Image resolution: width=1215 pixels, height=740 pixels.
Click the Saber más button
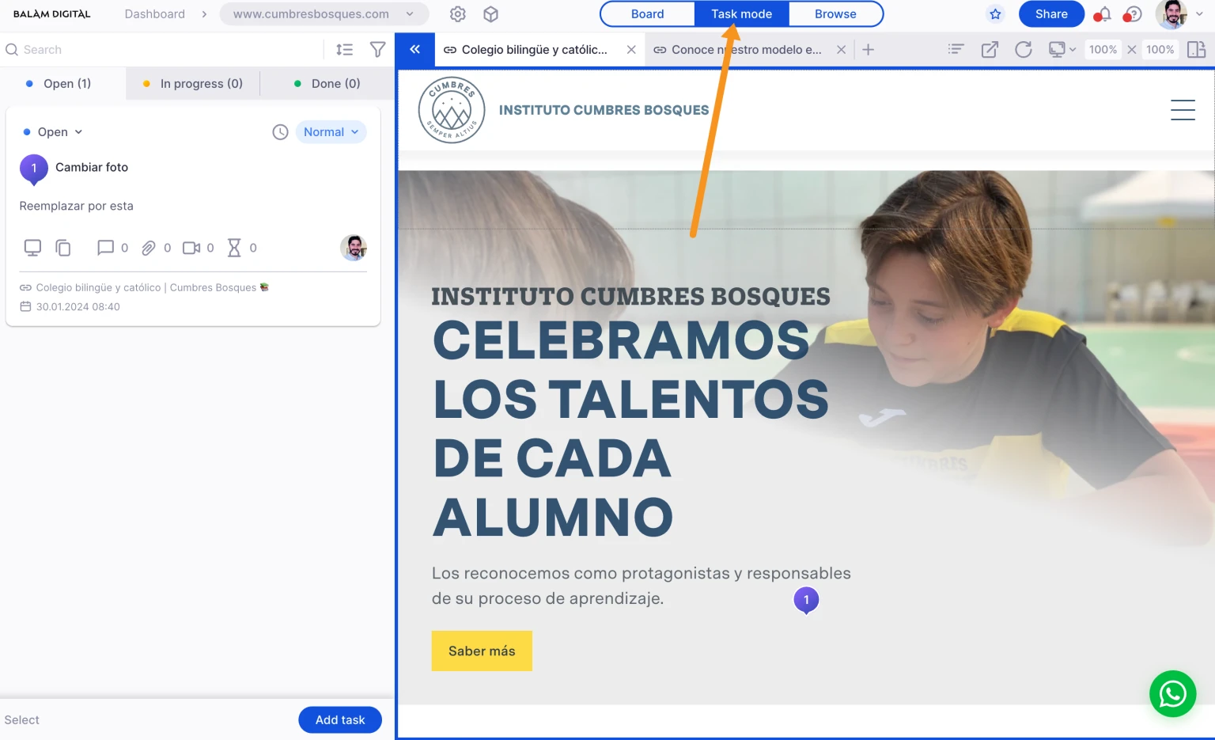tap(482, 651)
